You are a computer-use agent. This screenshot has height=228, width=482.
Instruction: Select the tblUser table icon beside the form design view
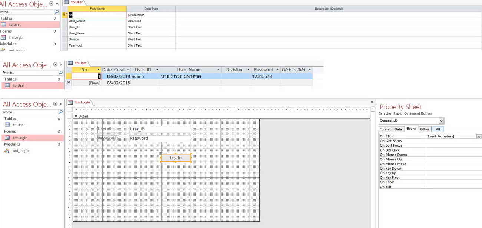coord(7,125)
